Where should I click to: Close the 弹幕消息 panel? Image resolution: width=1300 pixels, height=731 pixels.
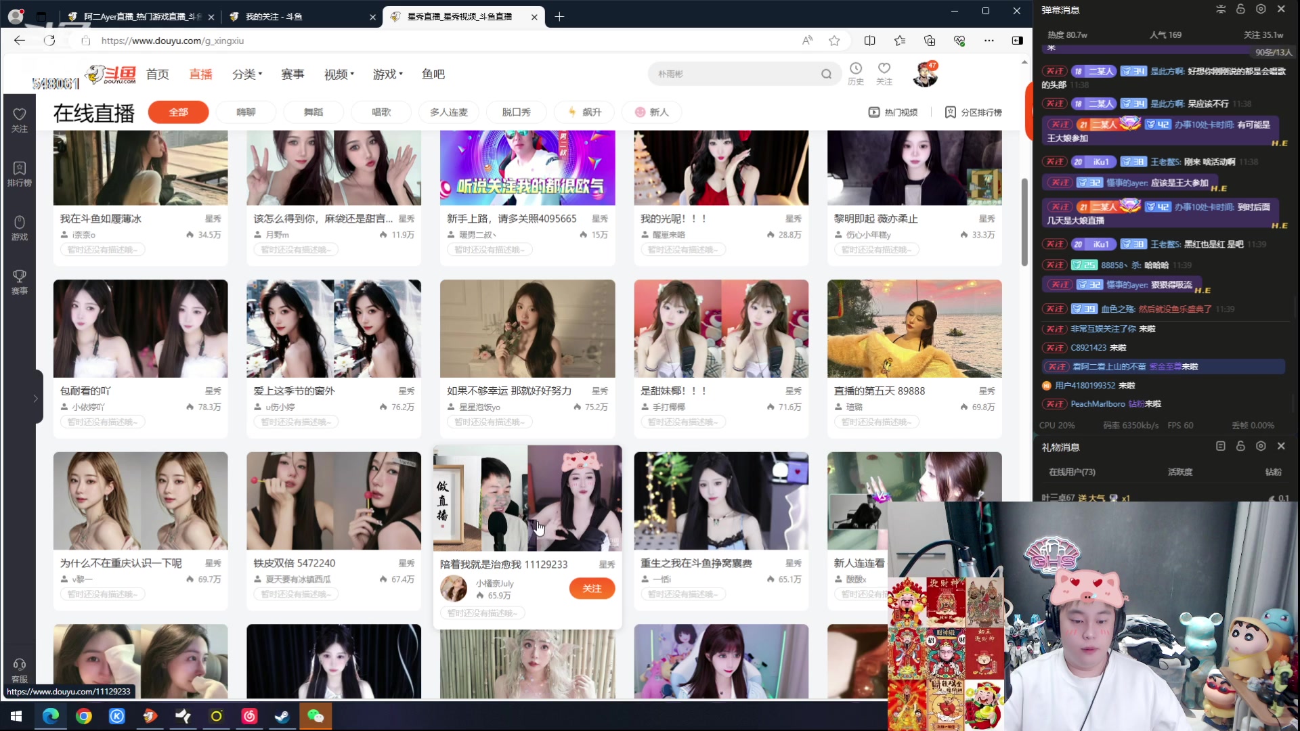click(x=1281, y=9)
